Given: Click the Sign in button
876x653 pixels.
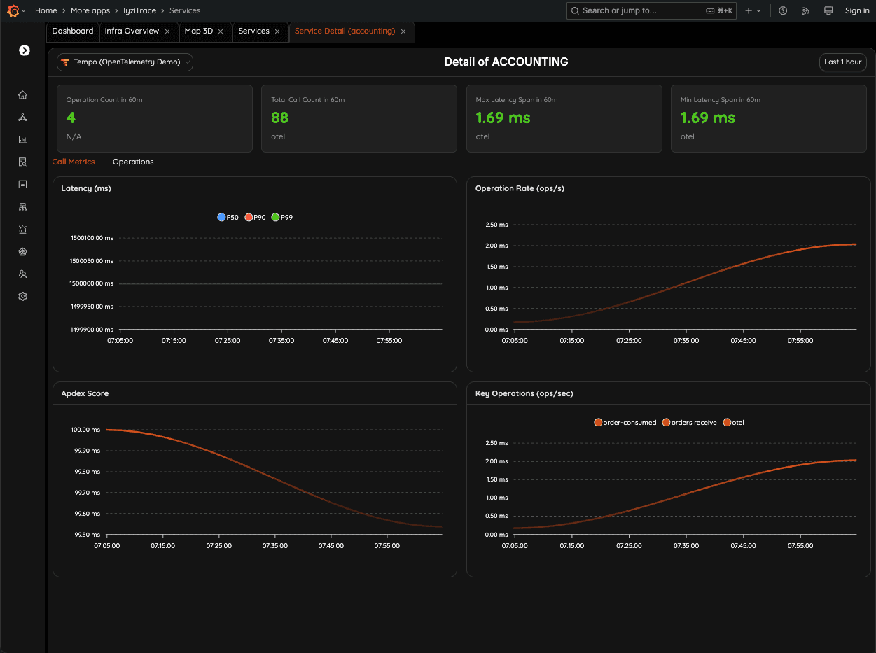Looking at the screenshot, I should tap(857, 10).
